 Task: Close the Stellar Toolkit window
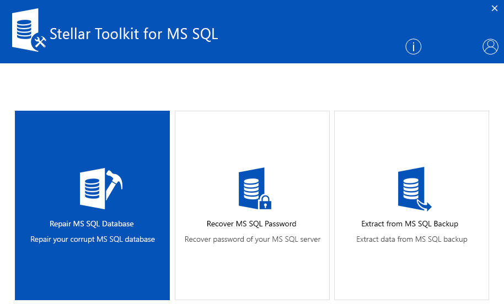494,8
